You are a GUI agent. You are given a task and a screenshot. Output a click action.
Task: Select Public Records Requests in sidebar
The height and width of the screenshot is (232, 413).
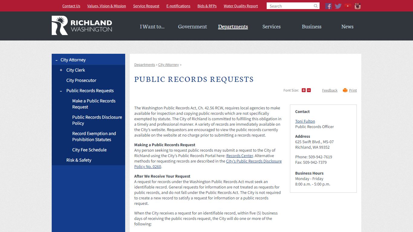[90, 91]
